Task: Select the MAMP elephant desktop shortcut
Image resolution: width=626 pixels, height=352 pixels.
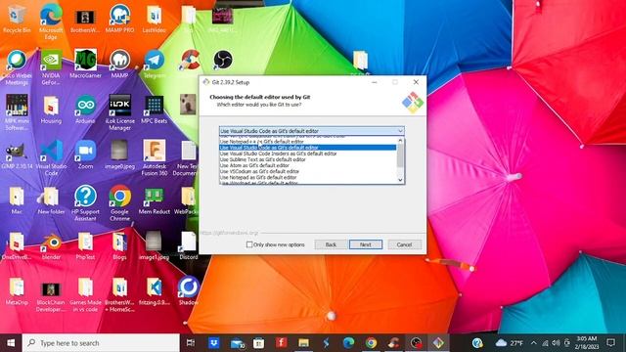Action: pos(119,65)
